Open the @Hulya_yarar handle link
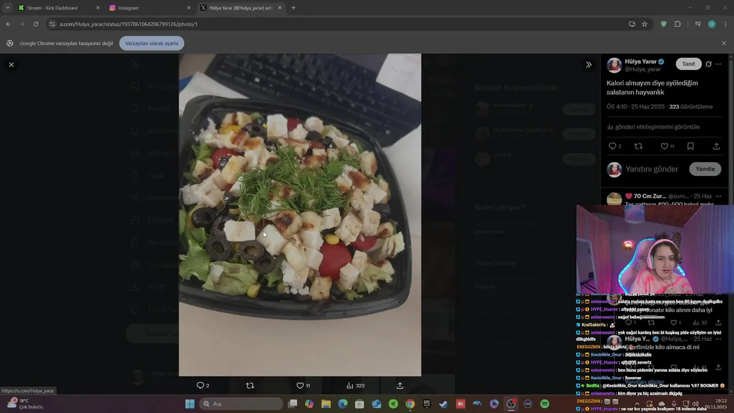The width and height of the screenshot is (734, 413). [x=643, y=69]
